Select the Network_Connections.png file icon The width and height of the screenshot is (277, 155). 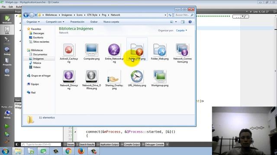(182, 50)
